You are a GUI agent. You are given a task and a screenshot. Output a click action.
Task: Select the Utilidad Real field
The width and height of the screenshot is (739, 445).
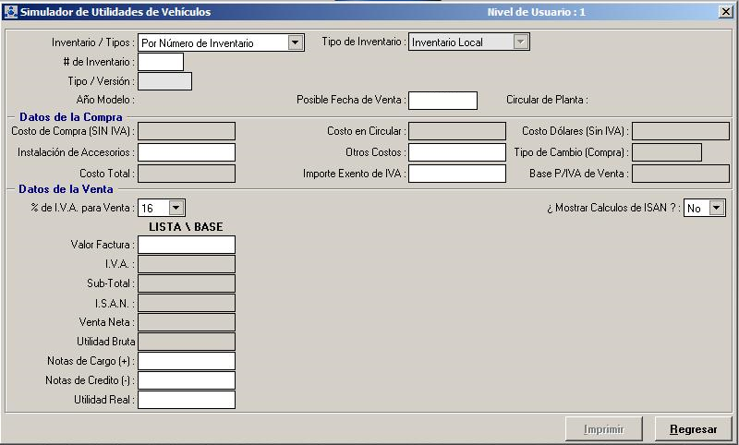187,400
